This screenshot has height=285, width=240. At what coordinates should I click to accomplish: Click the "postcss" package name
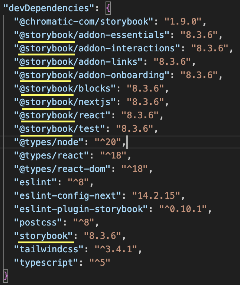(38, 222)
